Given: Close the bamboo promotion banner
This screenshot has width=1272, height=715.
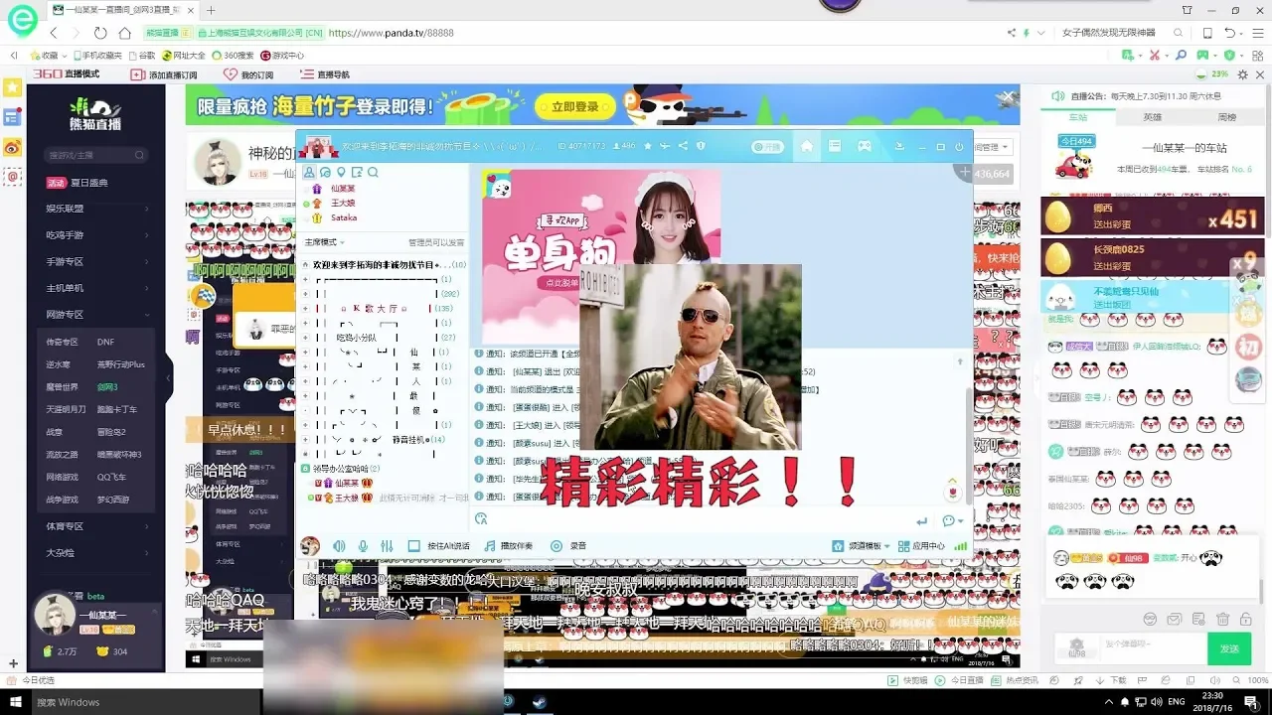Looking at the screenshot, I should 1008,97.
